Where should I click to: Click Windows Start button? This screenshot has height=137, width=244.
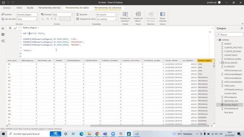click(x=3, y=134)
